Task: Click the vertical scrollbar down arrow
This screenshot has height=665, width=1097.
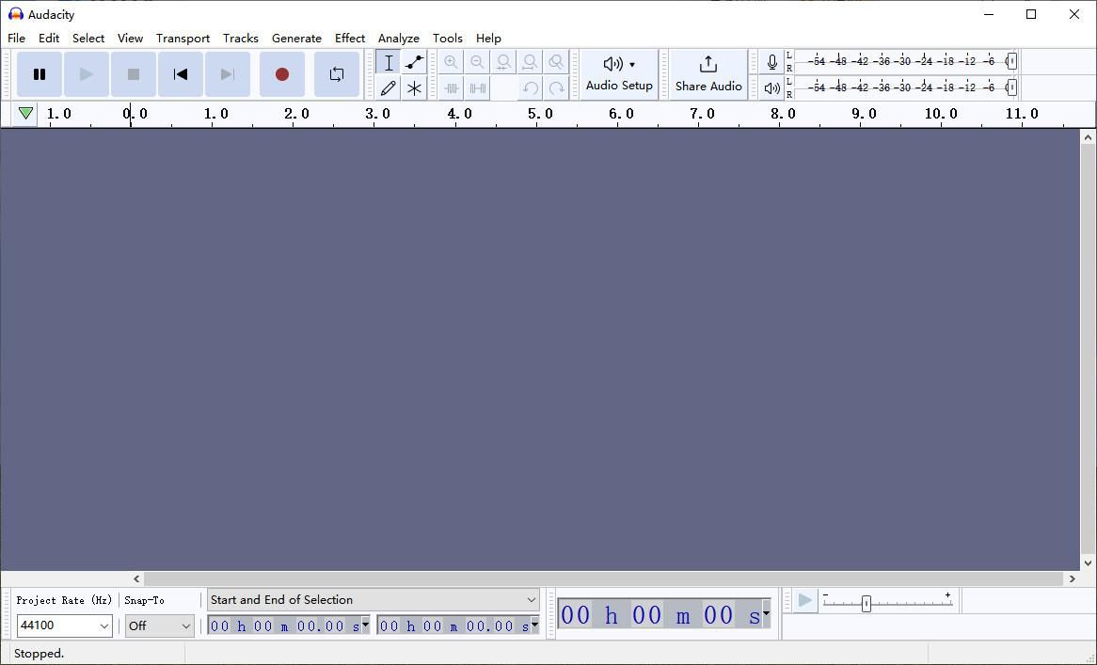Action: tap(1088, 562)
